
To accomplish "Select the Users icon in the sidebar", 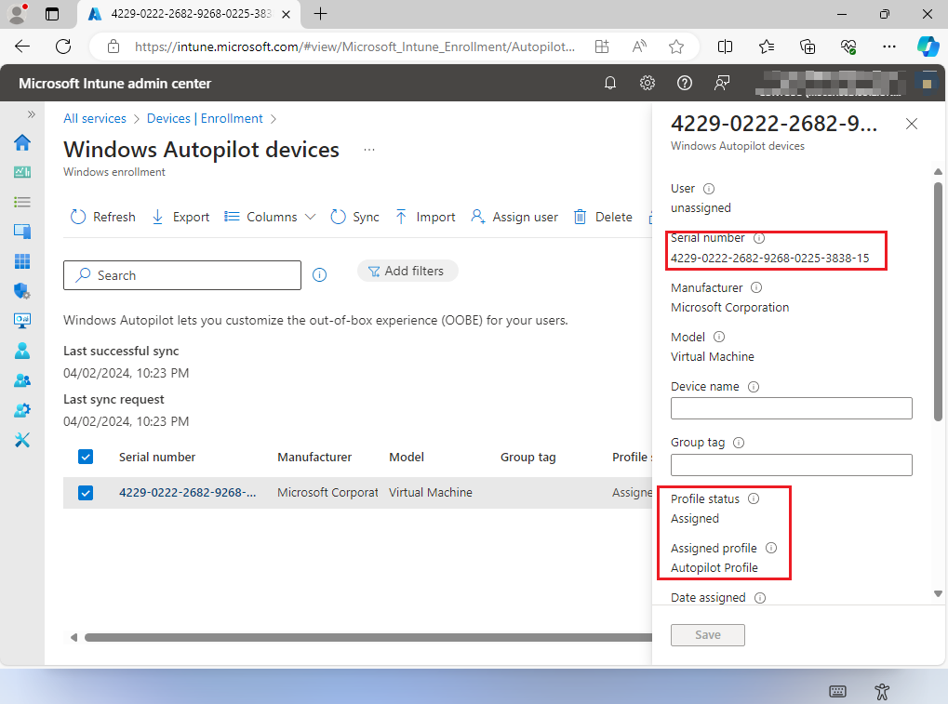I will point(22,351).
